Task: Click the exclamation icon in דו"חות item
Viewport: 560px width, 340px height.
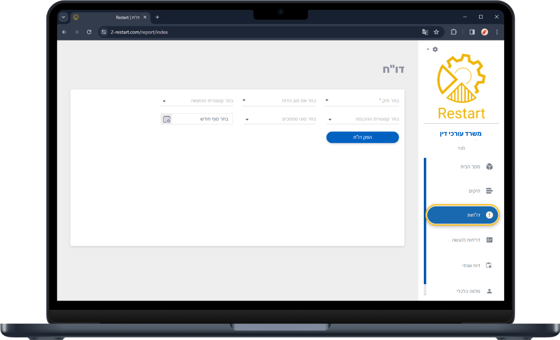Action: click(x=489, y=215)
